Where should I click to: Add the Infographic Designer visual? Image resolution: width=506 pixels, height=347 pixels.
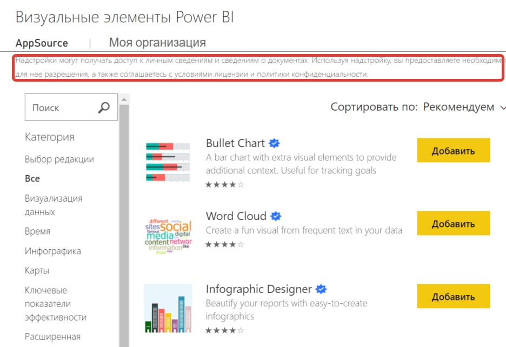tap(454, 296)
